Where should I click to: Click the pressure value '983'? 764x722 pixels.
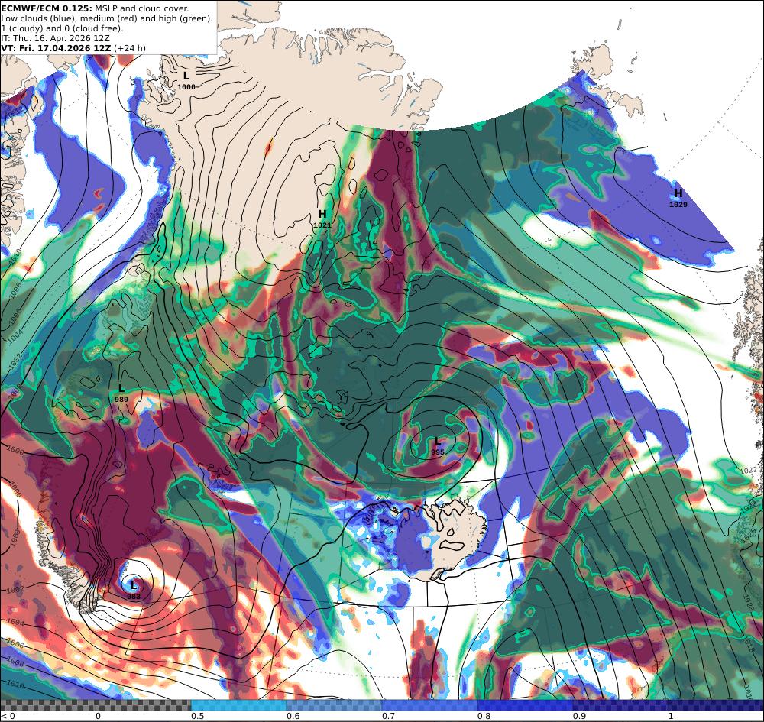pos(134,597)
